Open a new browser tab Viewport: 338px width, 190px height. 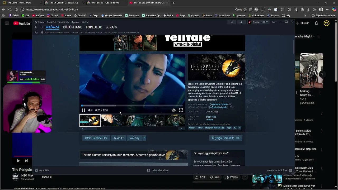(x=173, y=3)
